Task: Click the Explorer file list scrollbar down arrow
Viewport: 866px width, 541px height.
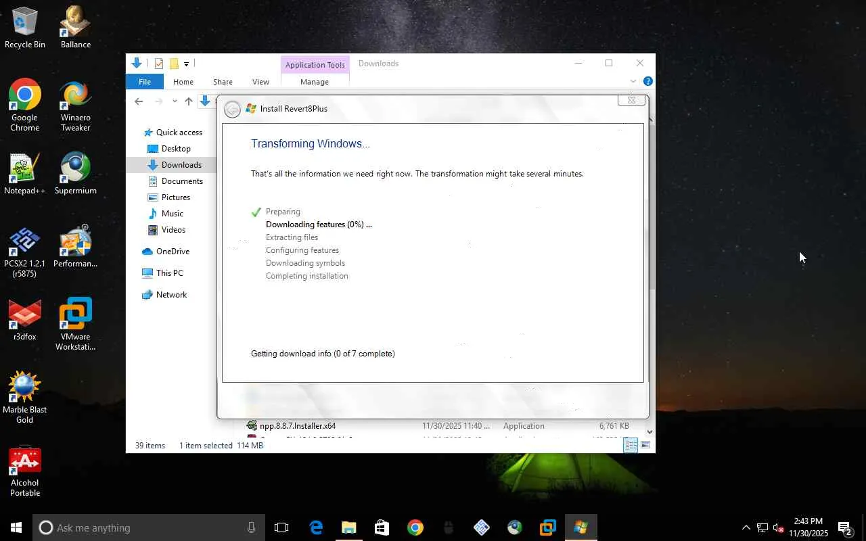Action: 650,431
